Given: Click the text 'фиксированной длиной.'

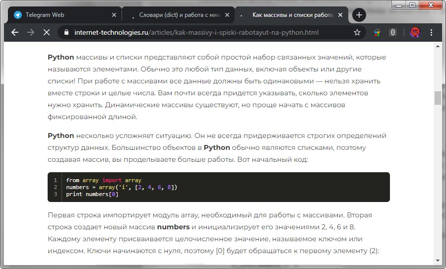Looking at the screenshot, I should click(92, 117).
